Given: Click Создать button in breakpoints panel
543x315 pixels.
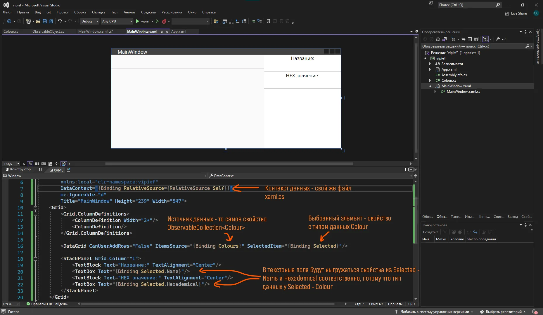Looking at the screenshot, I should point(430,232).
